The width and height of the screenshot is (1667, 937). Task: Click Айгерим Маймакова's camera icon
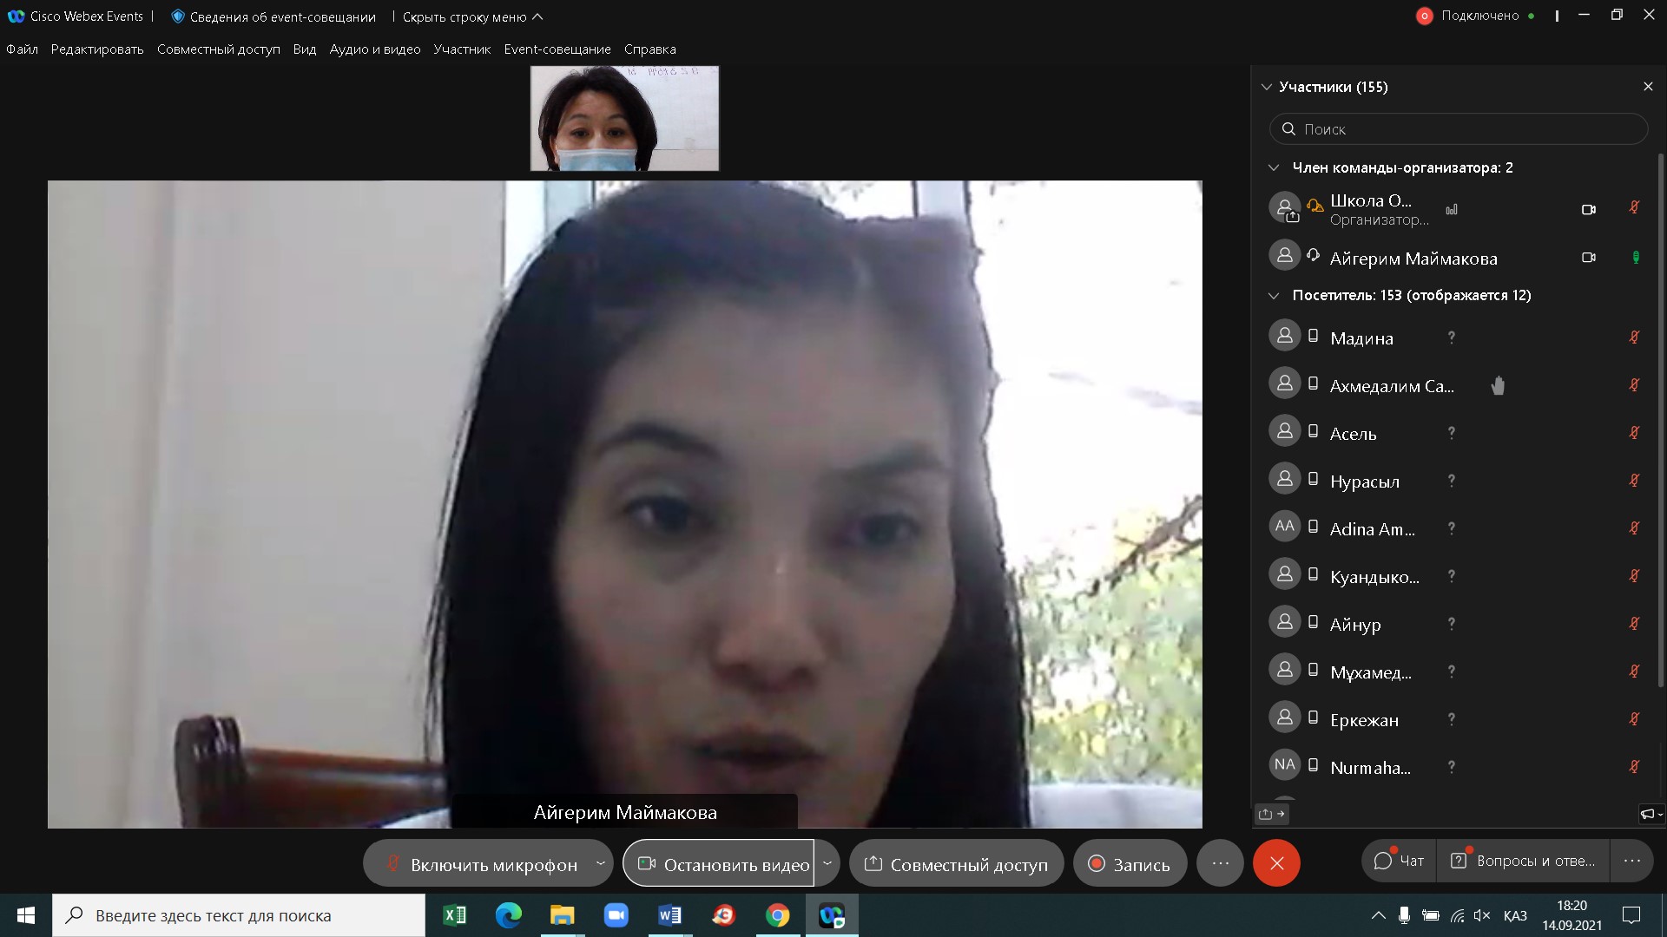(1588, 258)
